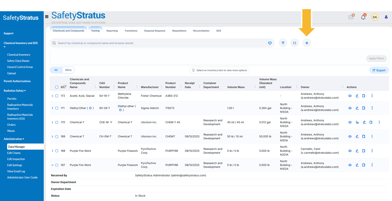The height and width of the screenshot is (201, 392).
Task: Click the disabled mail icon in header
Action: [351, 17]
